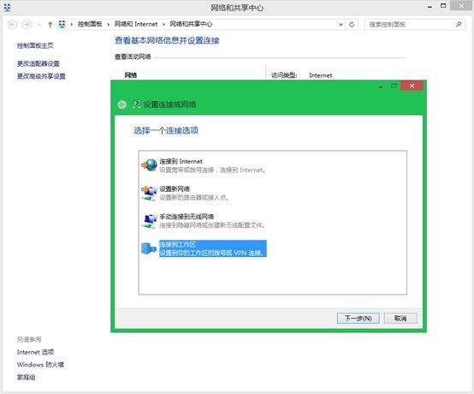Open 更改适配器设置 link
This screenshot has height=394, width=474.
point(39,63)
